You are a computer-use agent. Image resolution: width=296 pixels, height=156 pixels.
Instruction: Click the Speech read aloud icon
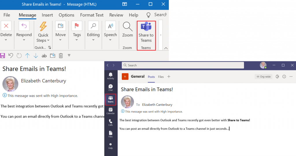coord(110,26)
